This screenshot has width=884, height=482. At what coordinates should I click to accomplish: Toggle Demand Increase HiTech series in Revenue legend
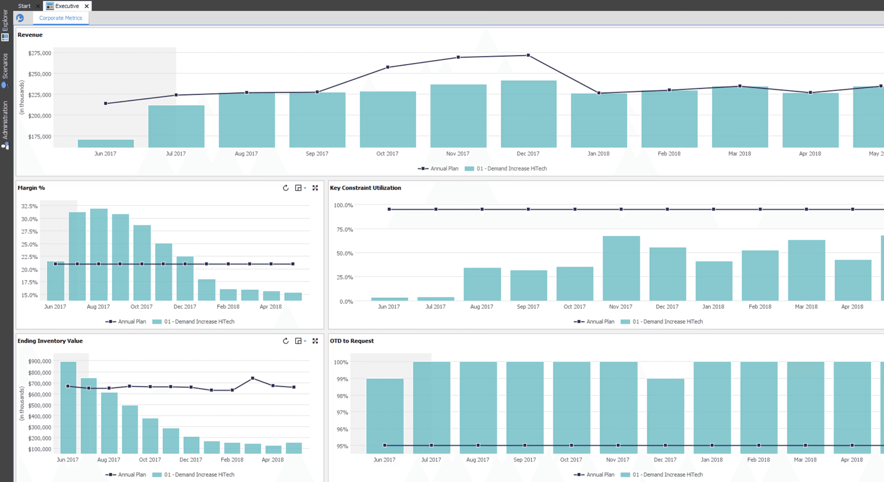(511, 169)
